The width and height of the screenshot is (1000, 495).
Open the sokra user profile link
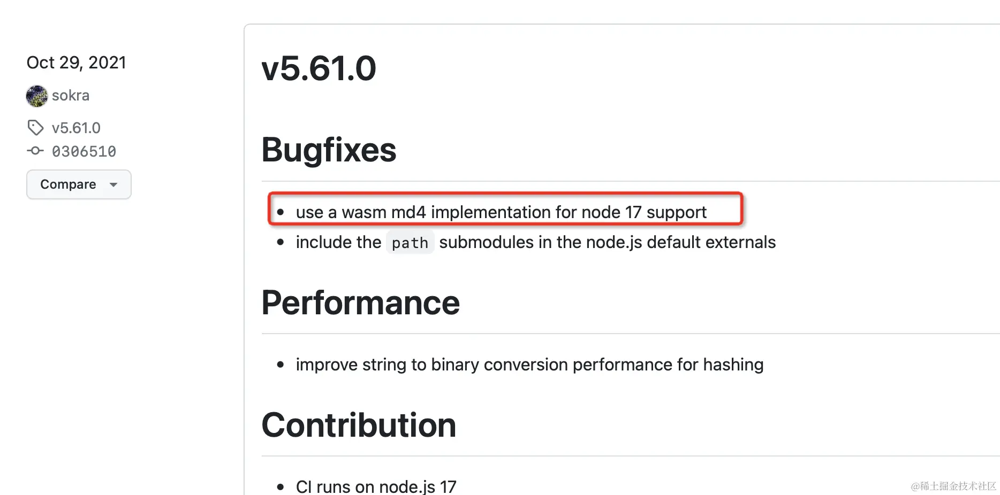[x=71, y=96]
